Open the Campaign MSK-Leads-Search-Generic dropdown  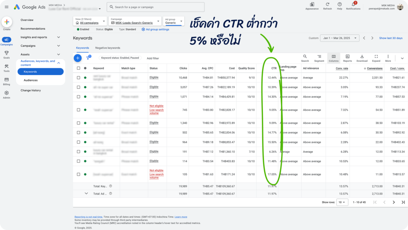[135, 21]
